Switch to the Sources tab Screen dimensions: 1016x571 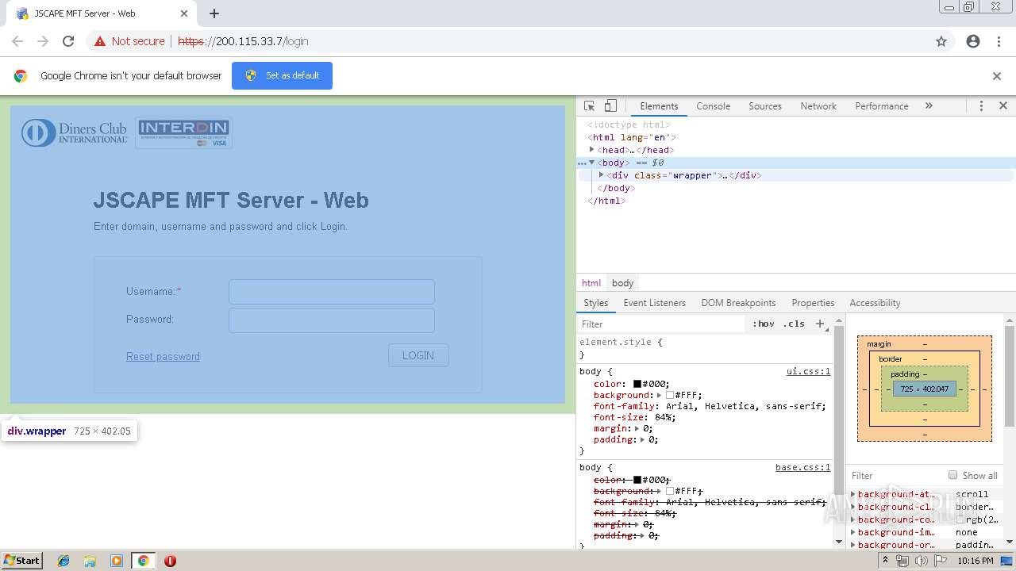[765, 106]
